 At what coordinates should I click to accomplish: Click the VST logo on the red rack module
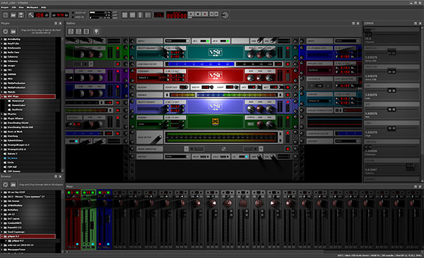pyautogui.click(x=216, y=75)
